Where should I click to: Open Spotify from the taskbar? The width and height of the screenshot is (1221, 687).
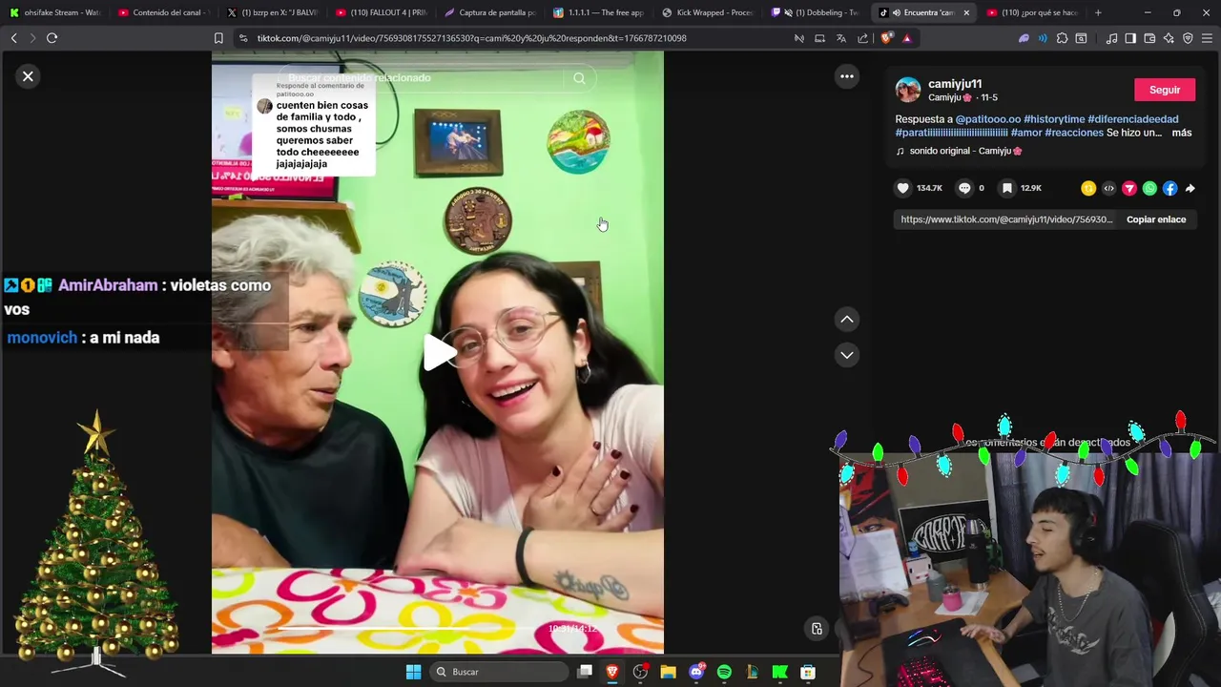[724, 672]
